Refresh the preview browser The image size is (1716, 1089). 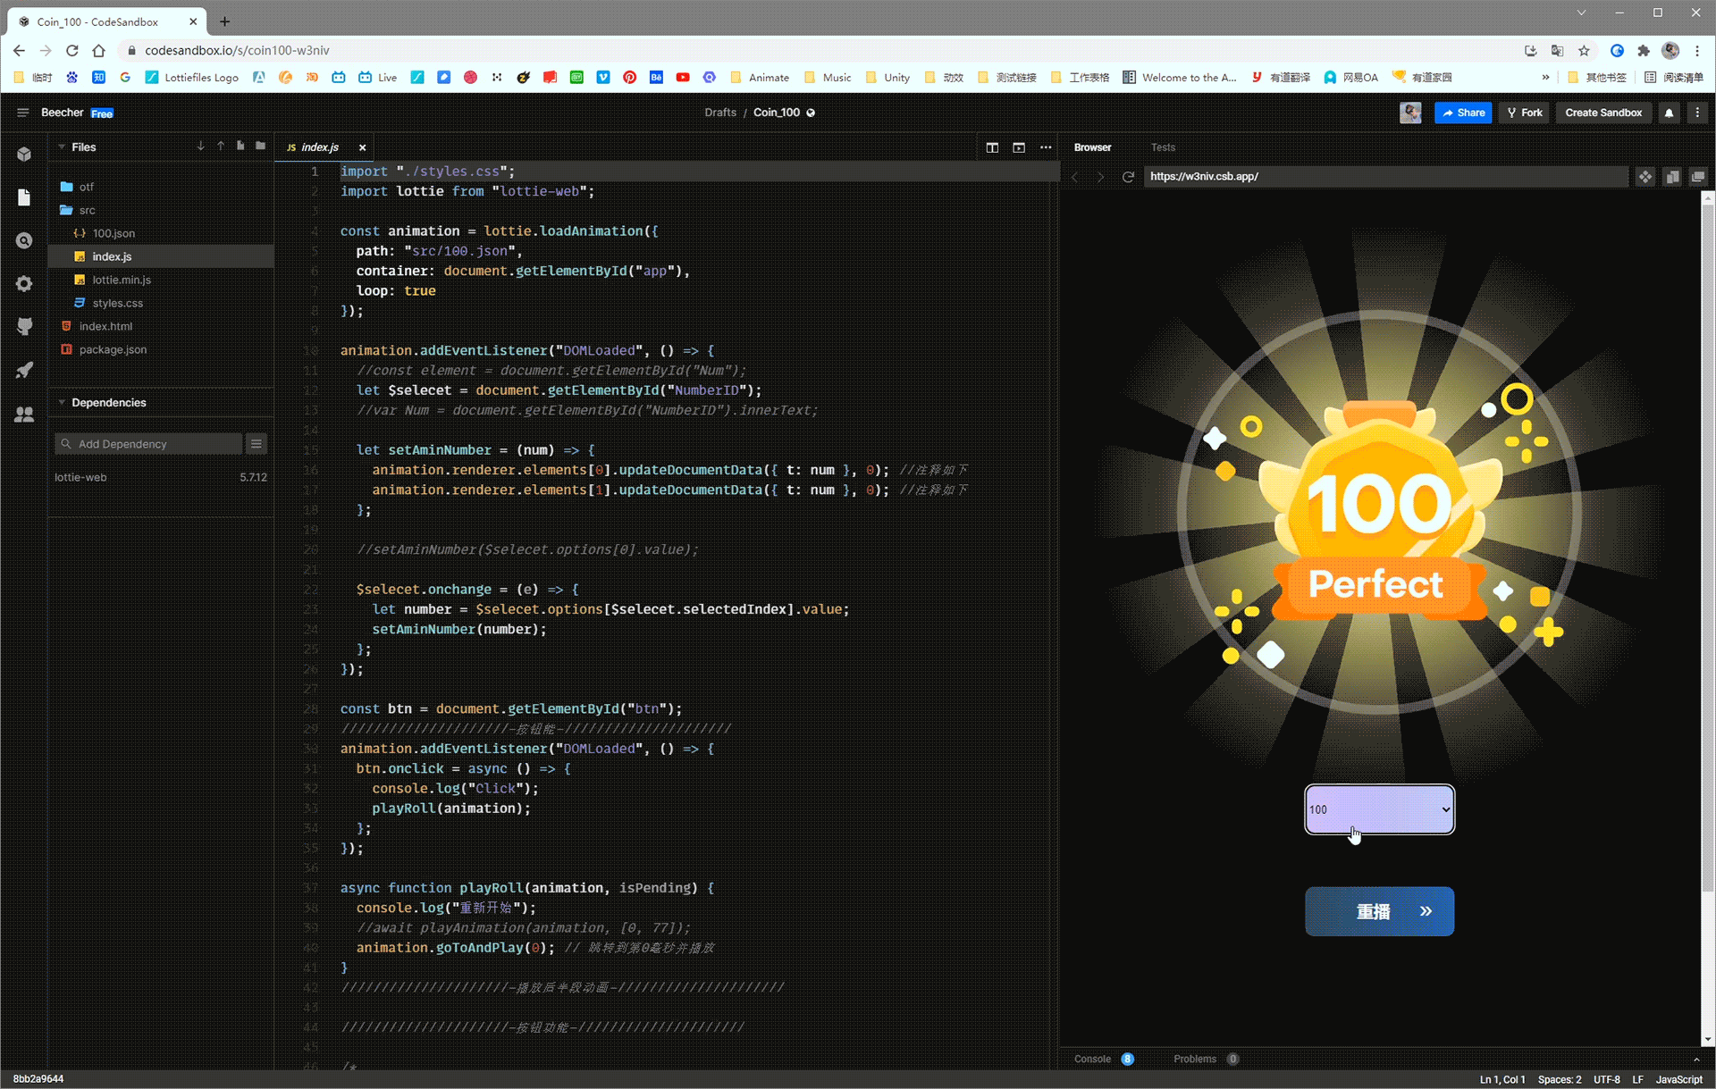click(x=1128, y=177)
